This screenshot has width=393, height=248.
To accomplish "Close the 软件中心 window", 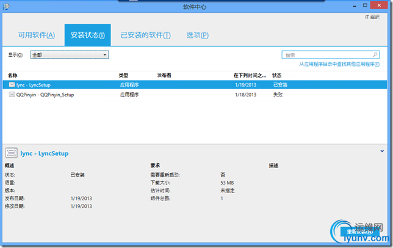I will click(379, 5).
